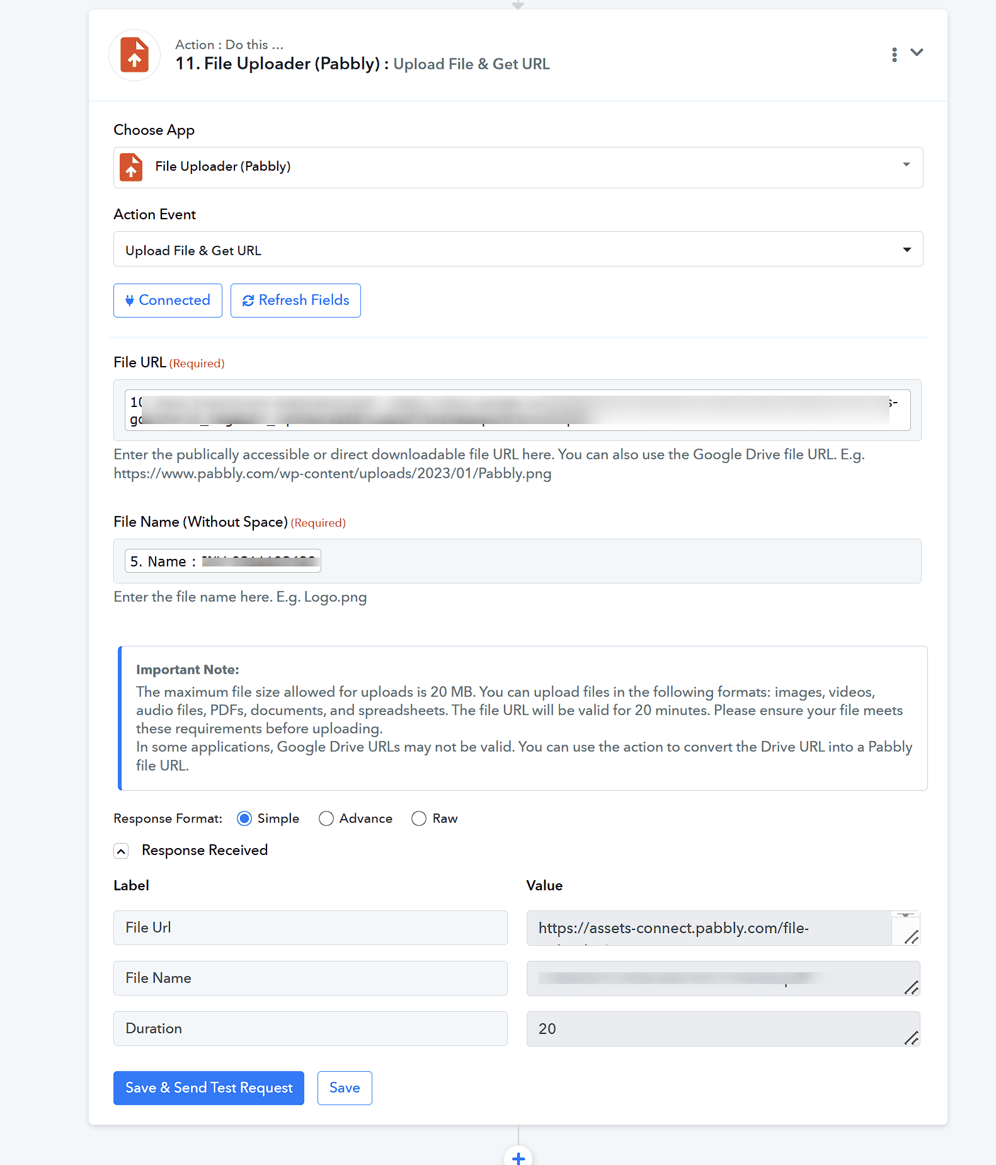
Task: Open the three-dot options menu
Action: [x=894, y=54]
